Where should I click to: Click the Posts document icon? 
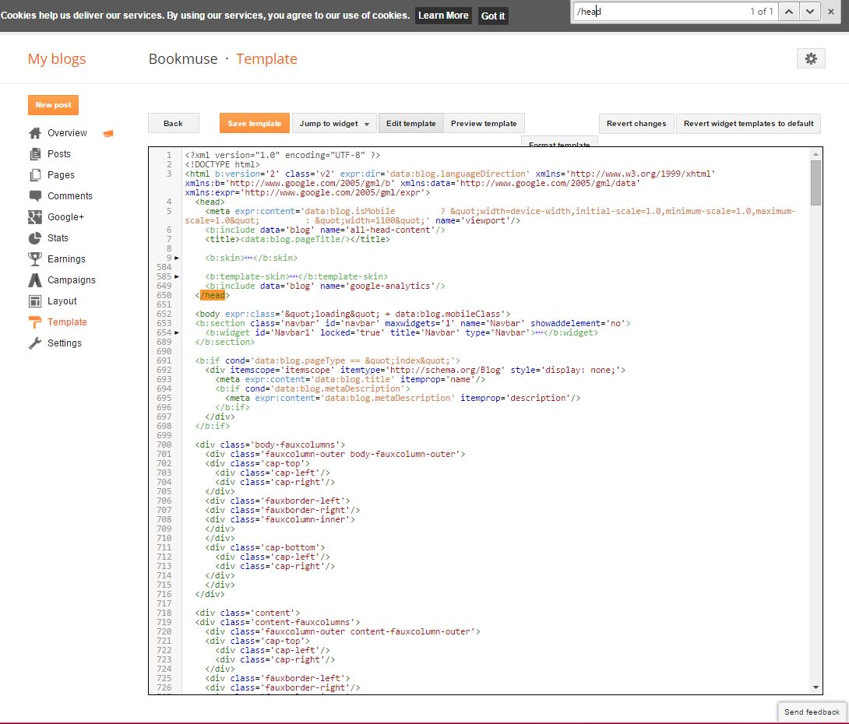click(35, 154)
